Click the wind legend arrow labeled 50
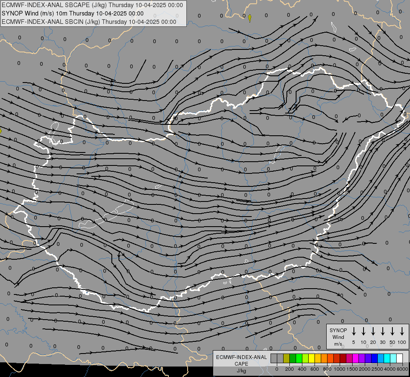The image size is (410, 377). (392, 331)
